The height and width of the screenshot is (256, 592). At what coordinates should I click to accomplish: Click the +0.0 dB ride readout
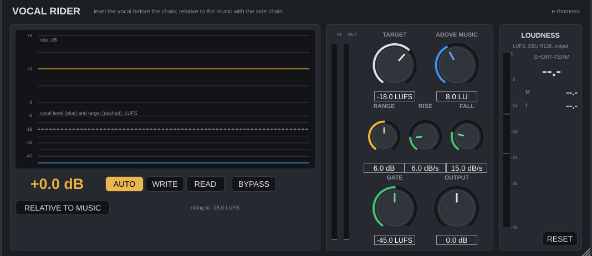57,184
